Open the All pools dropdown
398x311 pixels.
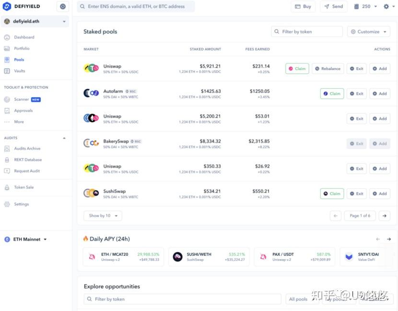[301, 299]
